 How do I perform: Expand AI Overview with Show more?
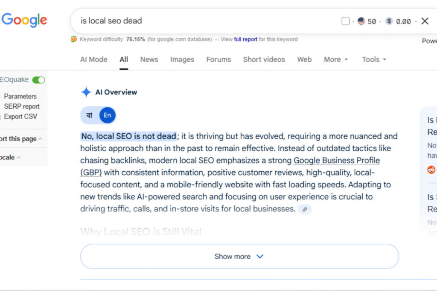[x=239, y=256]
